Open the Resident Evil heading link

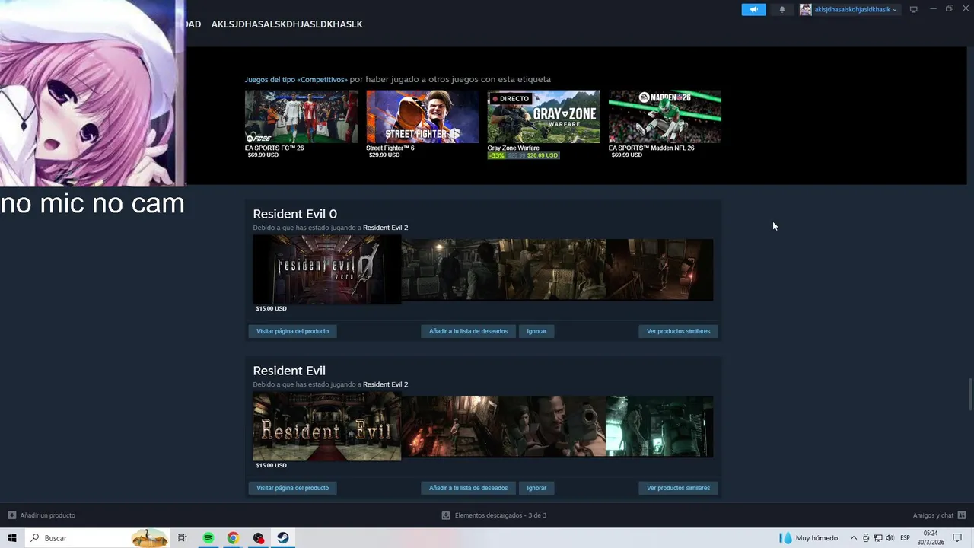pos(289,371)
